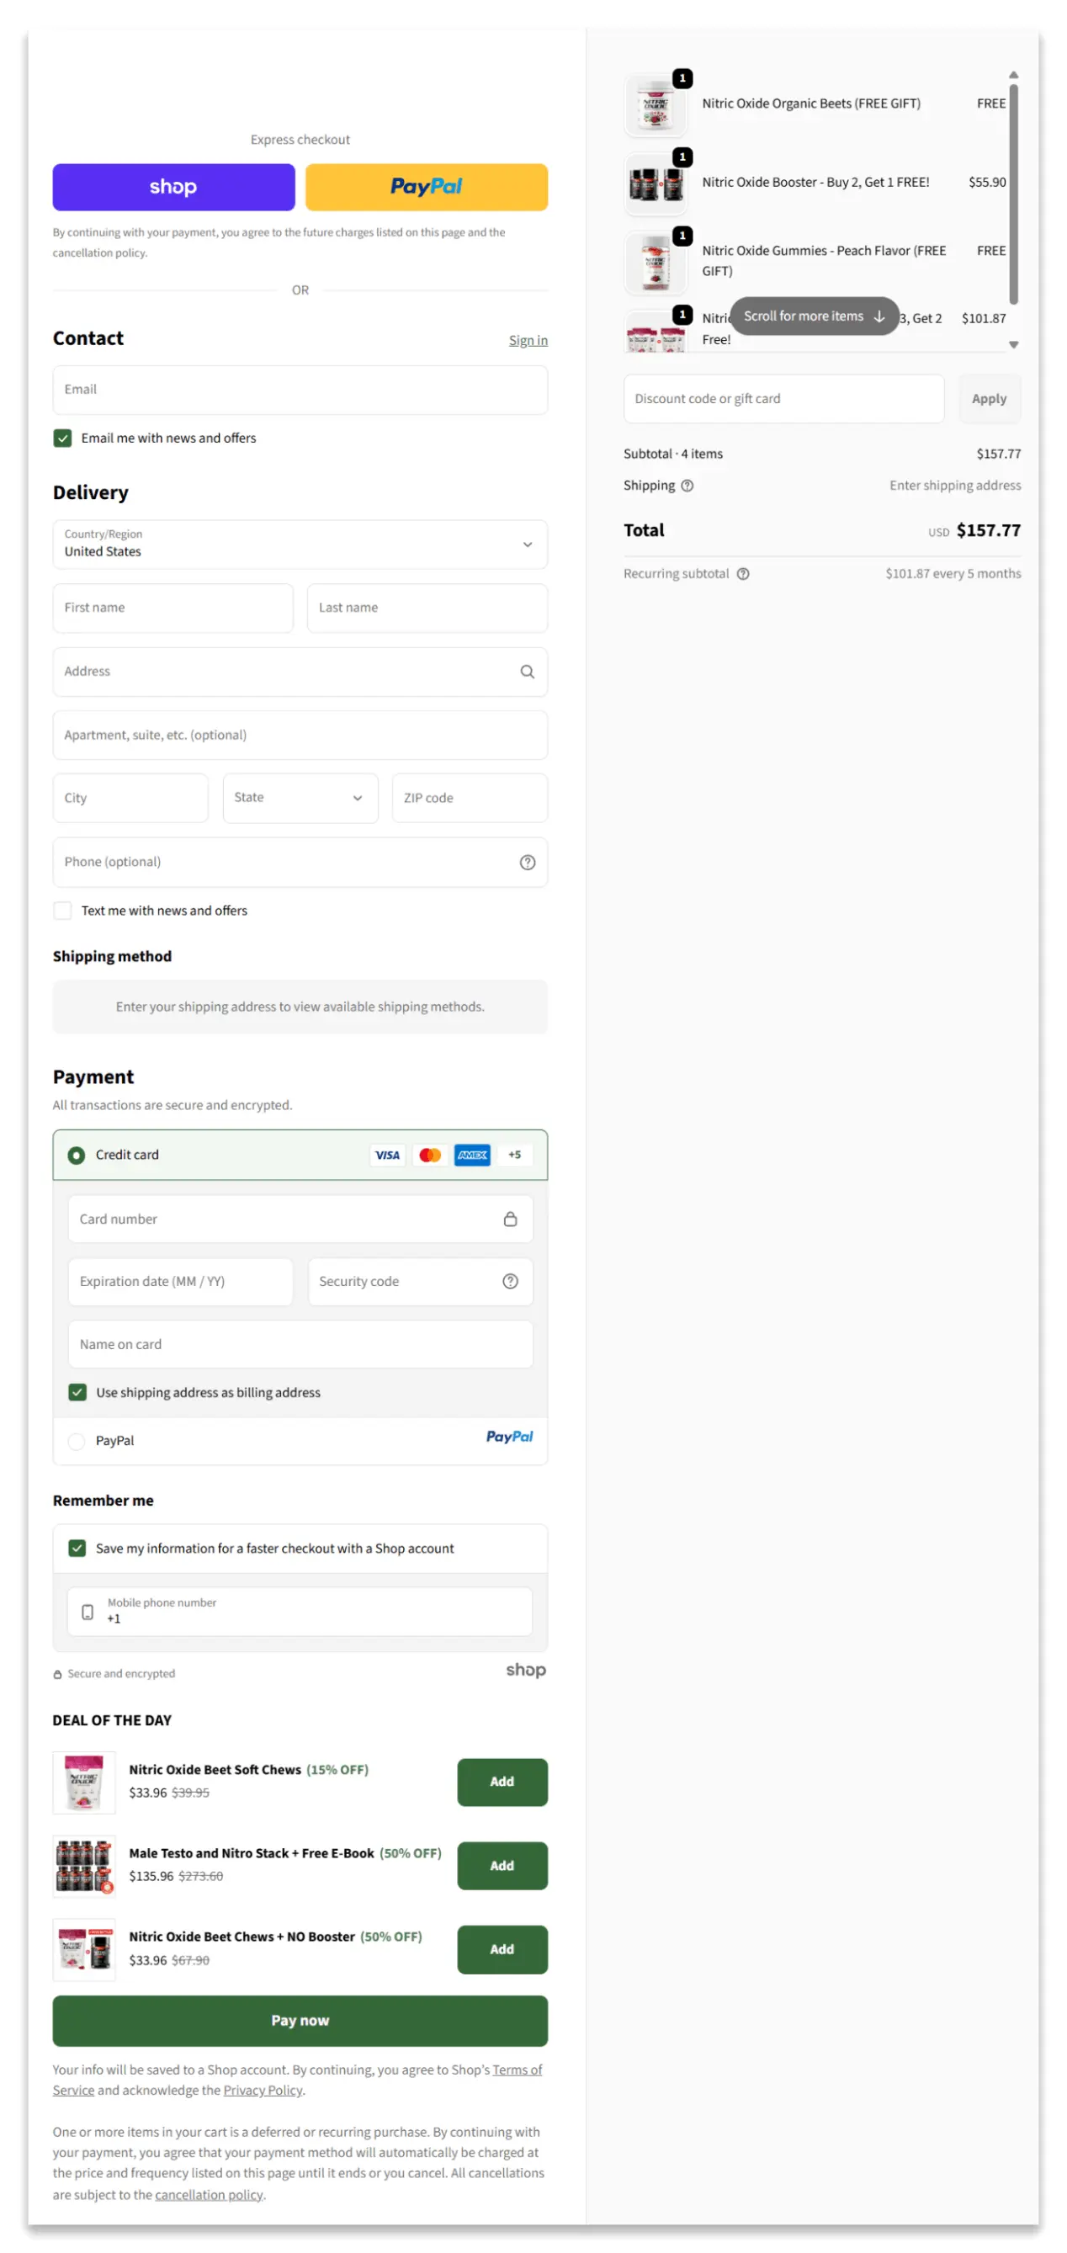Screen dimensions: 1067x2253
Task: Click the Secure and encrypted lock icon
Action: 57,1675
